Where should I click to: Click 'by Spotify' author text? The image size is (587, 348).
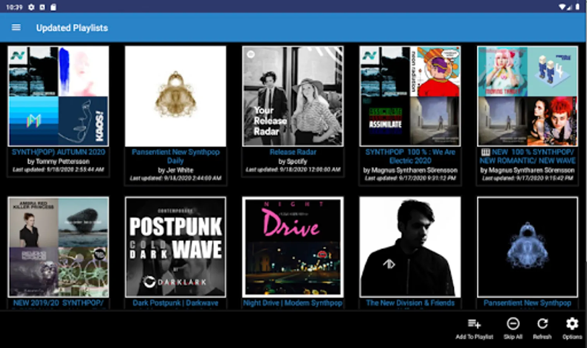click(x=293, y=161)
